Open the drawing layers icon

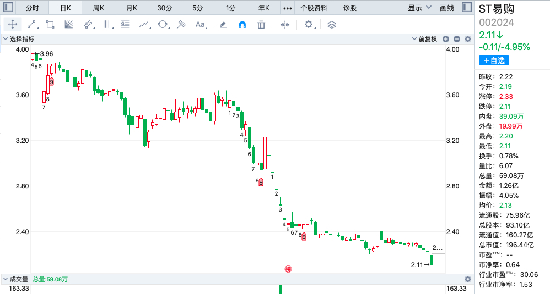(x=331, y=25)
